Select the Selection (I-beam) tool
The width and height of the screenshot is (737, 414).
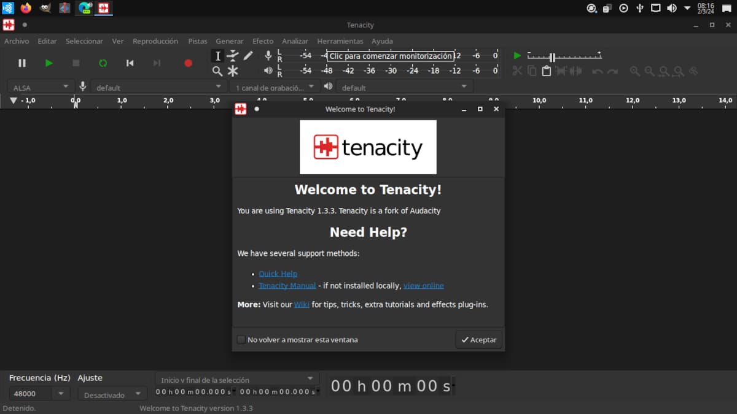pyautogui.click(x=217, y=56)
